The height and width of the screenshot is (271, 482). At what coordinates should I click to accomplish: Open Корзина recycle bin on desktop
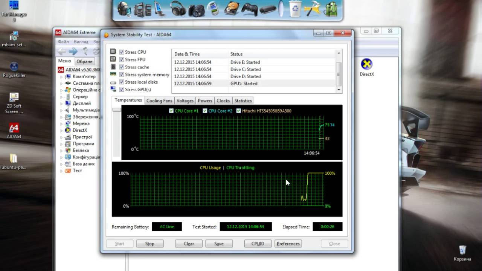462,253
